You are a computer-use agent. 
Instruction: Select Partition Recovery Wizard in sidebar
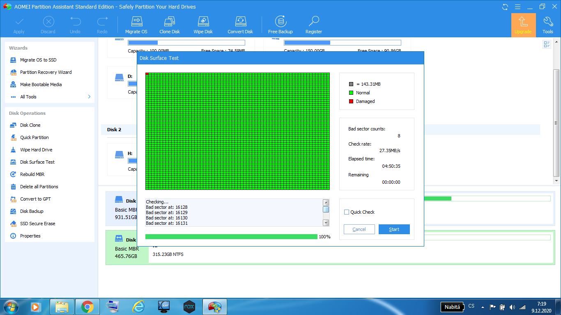click(x=46, y=72)
